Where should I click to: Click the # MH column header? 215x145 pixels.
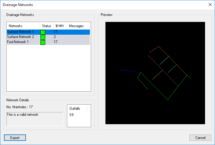click(x=60, y=26)
